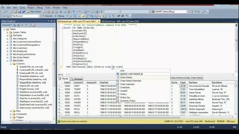
Task: Click Uncomment selected lines icon
Action: coord(113,16)
